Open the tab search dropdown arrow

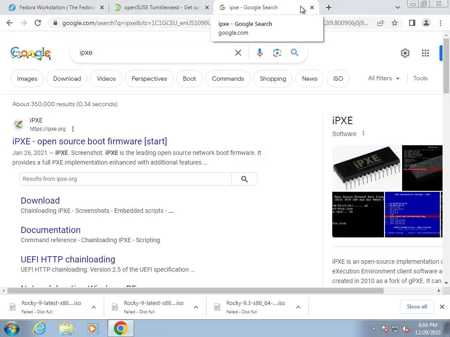click(x=397, y=7)
